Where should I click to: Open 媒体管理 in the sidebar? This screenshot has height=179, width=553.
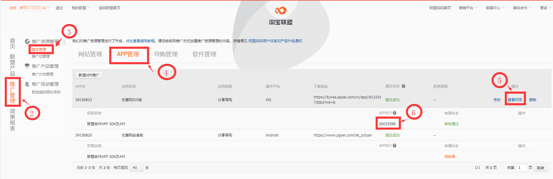(x=39, y=49)
